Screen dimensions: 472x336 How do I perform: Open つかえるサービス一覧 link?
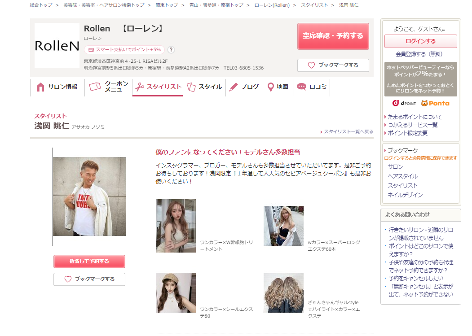412,125
